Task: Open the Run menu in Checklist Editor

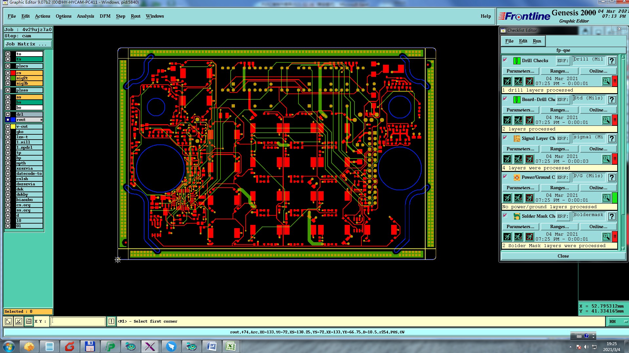Action: click(x=537, y=41)
